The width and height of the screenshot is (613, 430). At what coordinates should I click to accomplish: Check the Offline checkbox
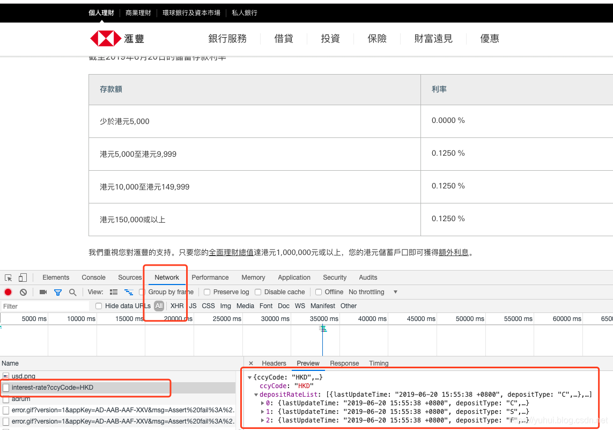click(x=319, y=292)
